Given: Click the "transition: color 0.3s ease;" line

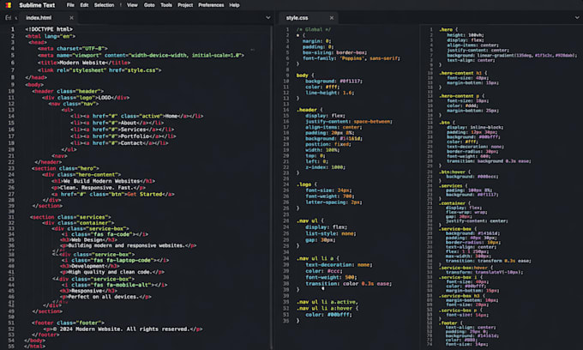Looking at the screenshot, I should (349, 283).
